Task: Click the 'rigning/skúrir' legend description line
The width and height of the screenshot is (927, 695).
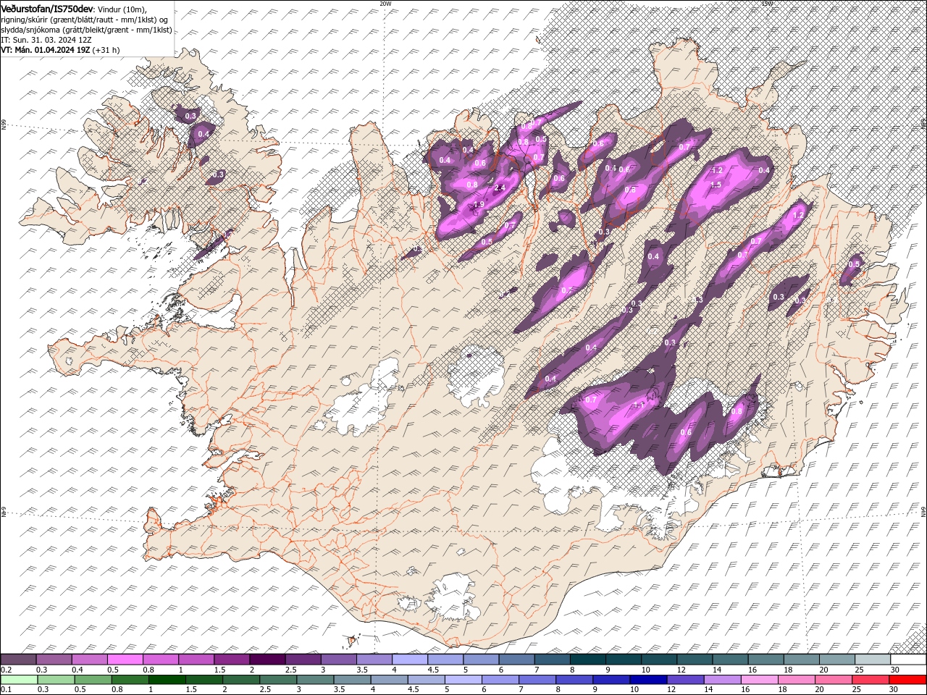Action: [x=85, y=19]
